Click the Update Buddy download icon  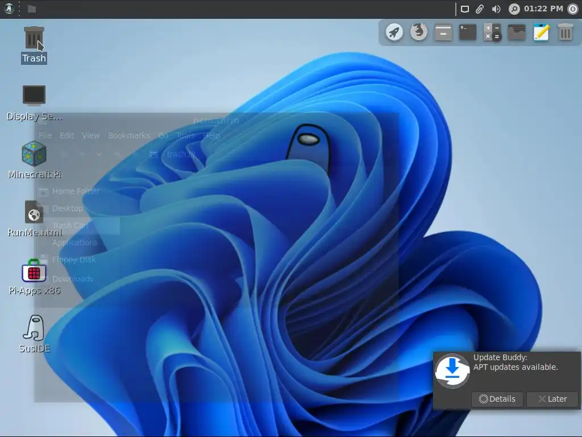tap(452, 371)
